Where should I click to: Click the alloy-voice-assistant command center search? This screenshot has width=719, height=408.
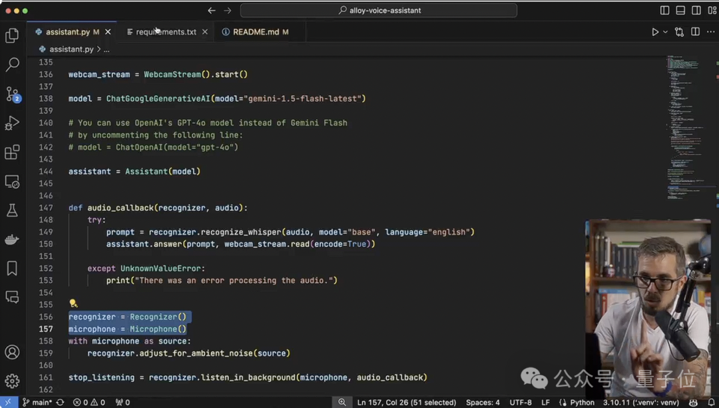[x=379, y=11]
